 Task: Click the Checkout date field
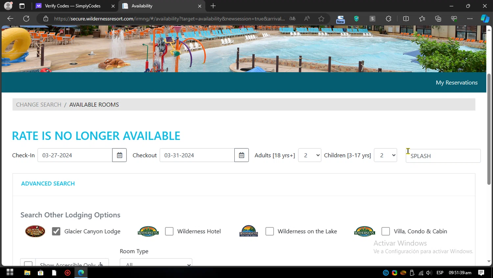[x=197, y=155]
